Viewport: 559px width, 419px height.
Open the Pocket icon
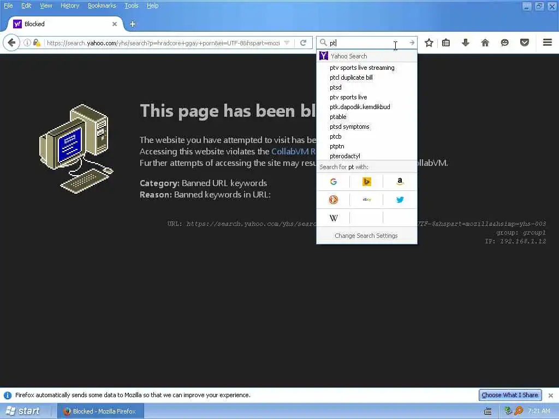click(525, 43)
